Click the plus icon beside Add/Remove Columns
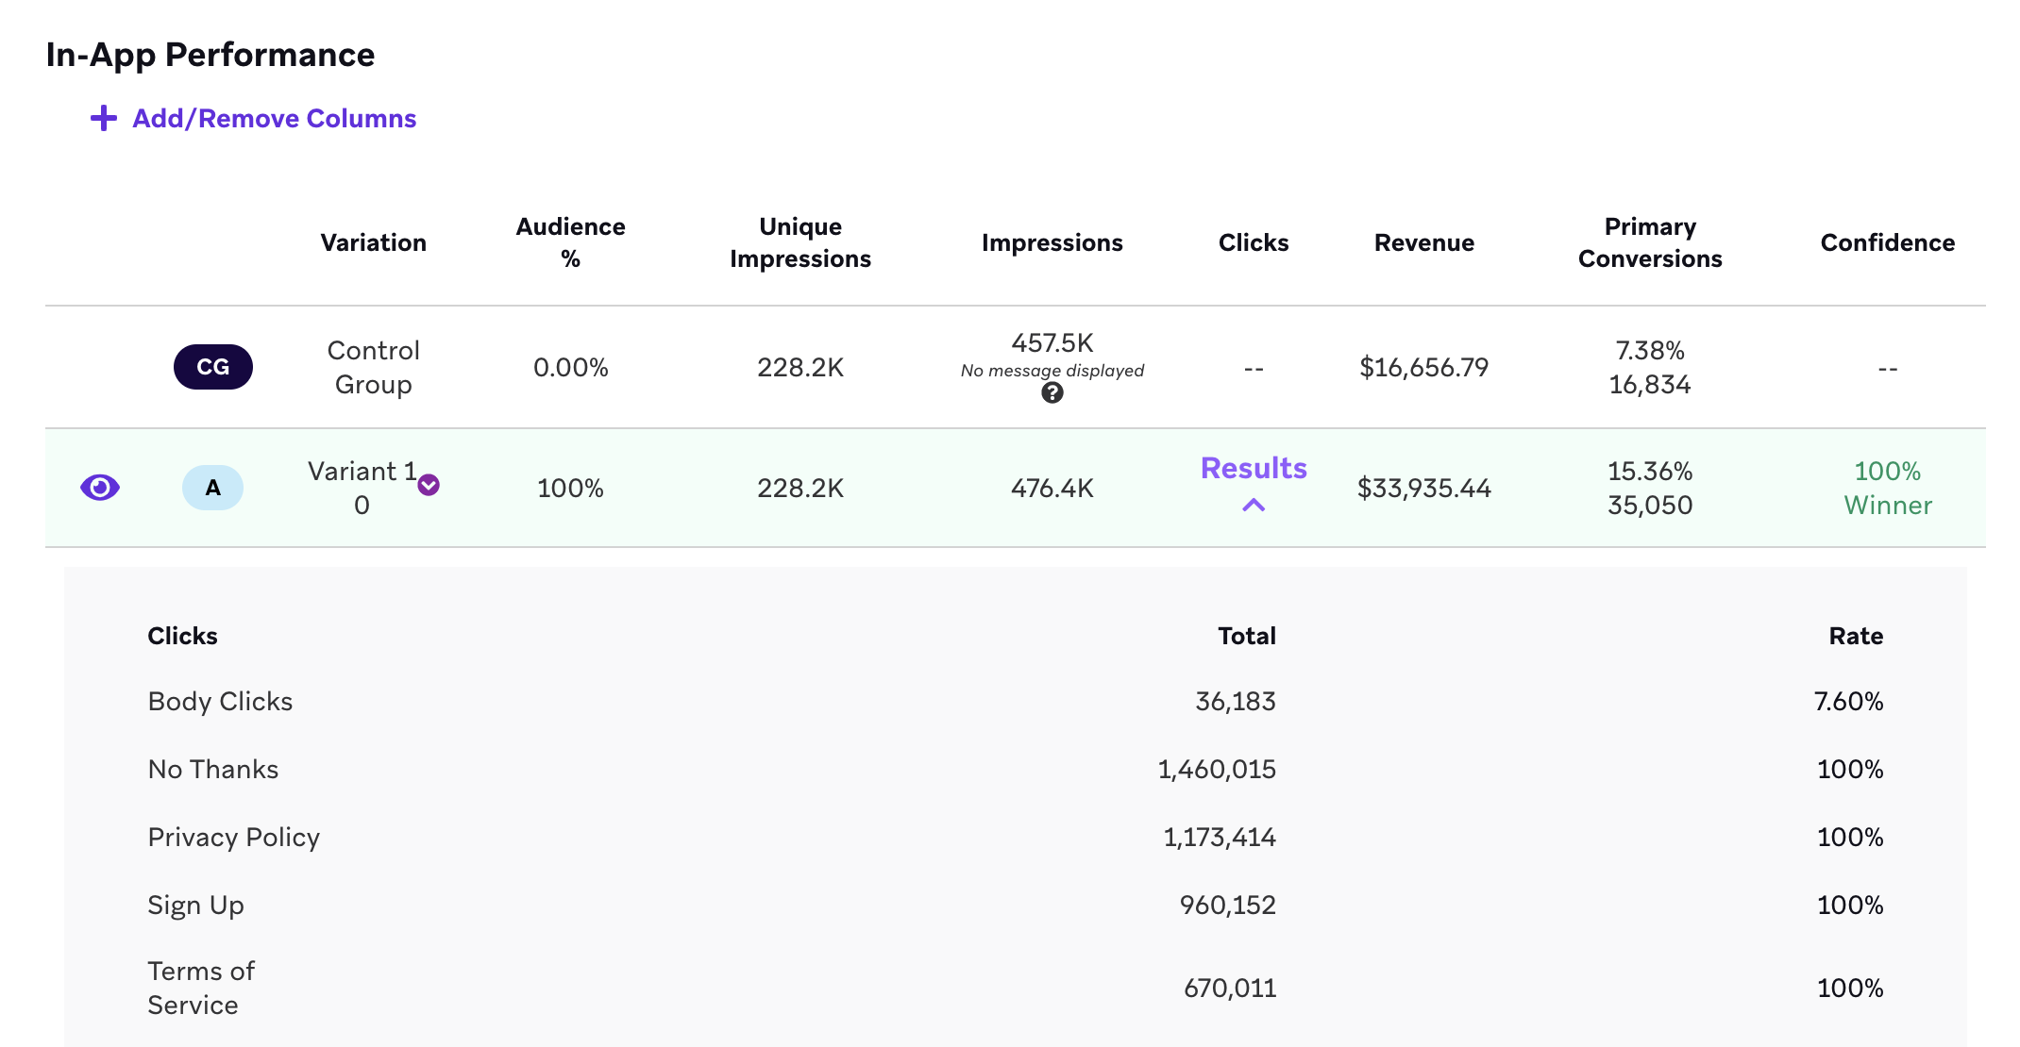Image resolution: width=2020 pixels, height=1047 pixels. 102,118
